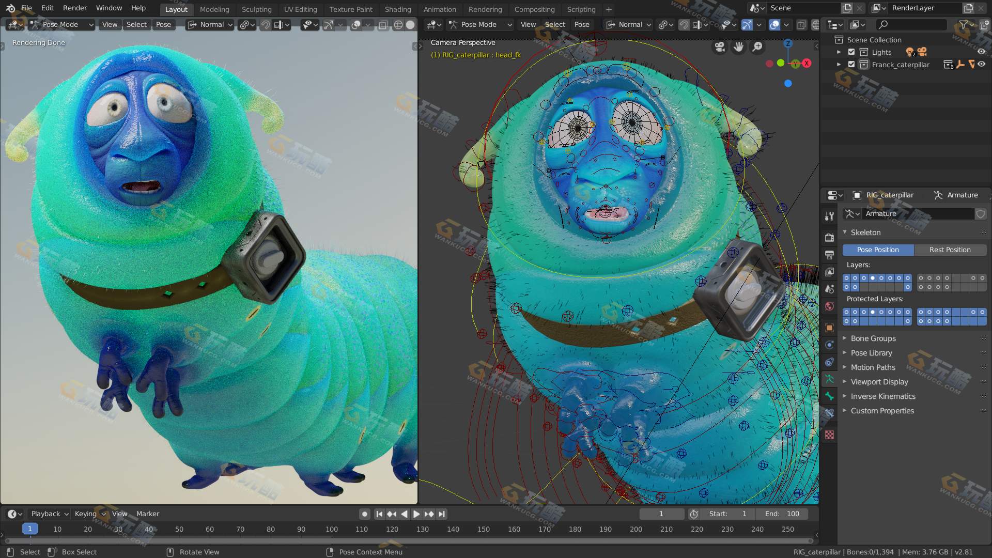Screen dimensions: 992x558
Task: Jump to timeline end frame
Action: pos(441,514)
